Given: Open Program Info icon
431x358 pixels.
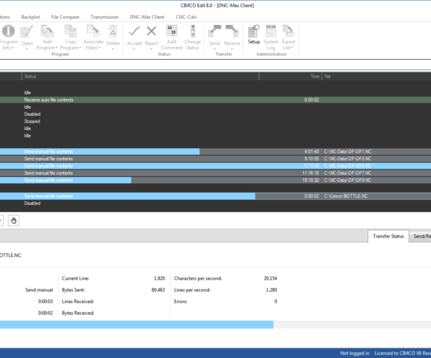Looking at the screenshot, I should point(8,31).
